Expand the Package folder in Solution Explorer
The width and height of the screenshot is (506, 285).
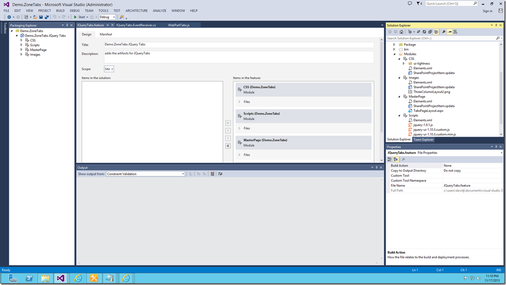pyautogui.click(x=394, y=45)
